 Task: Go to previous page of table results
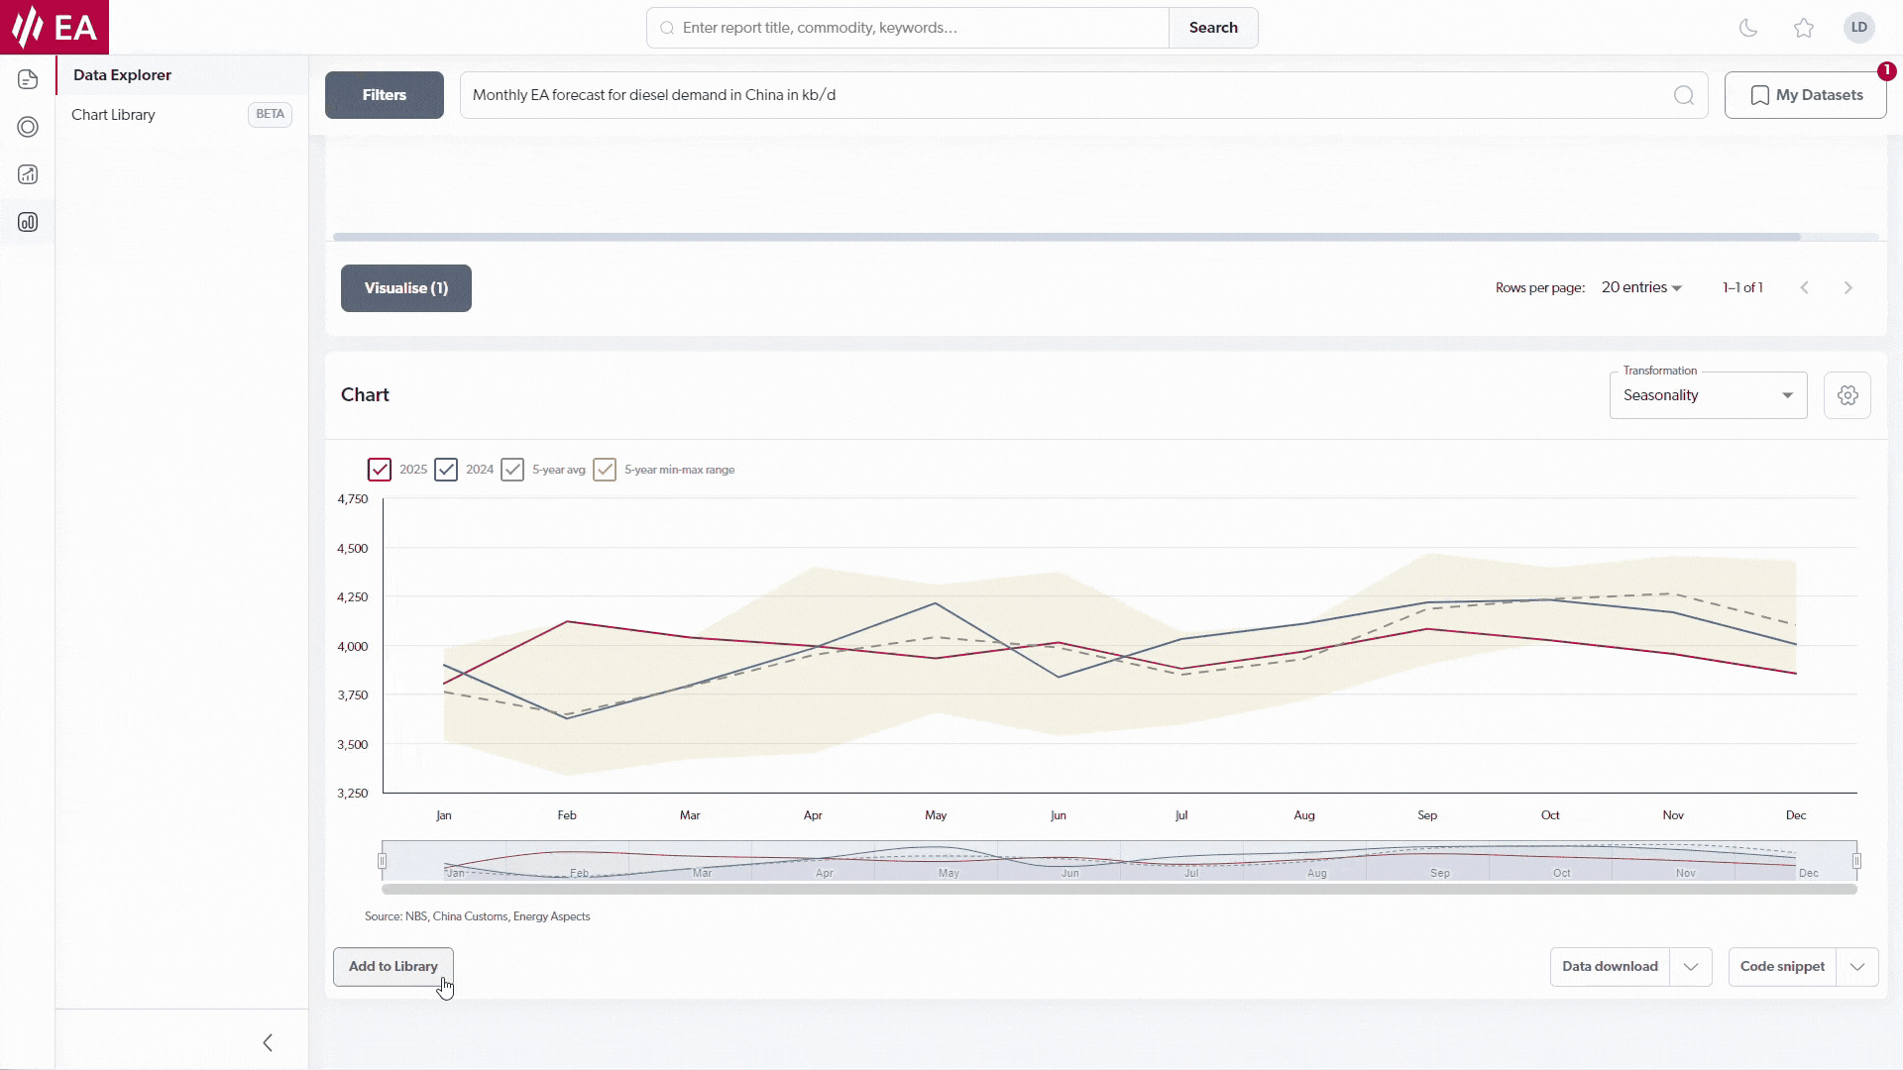tap(1805, 287)
